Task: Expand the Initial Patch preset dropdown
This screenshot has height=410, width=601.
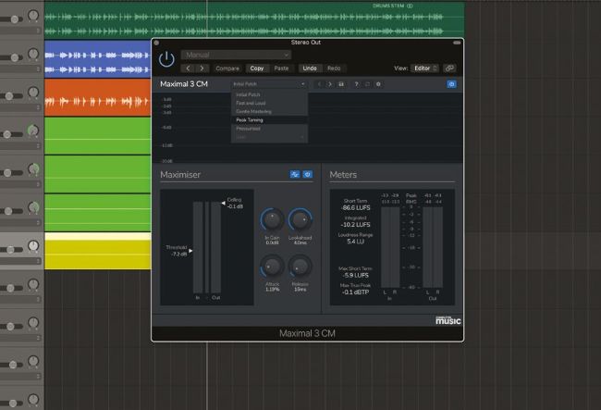Action: point(269,84)
